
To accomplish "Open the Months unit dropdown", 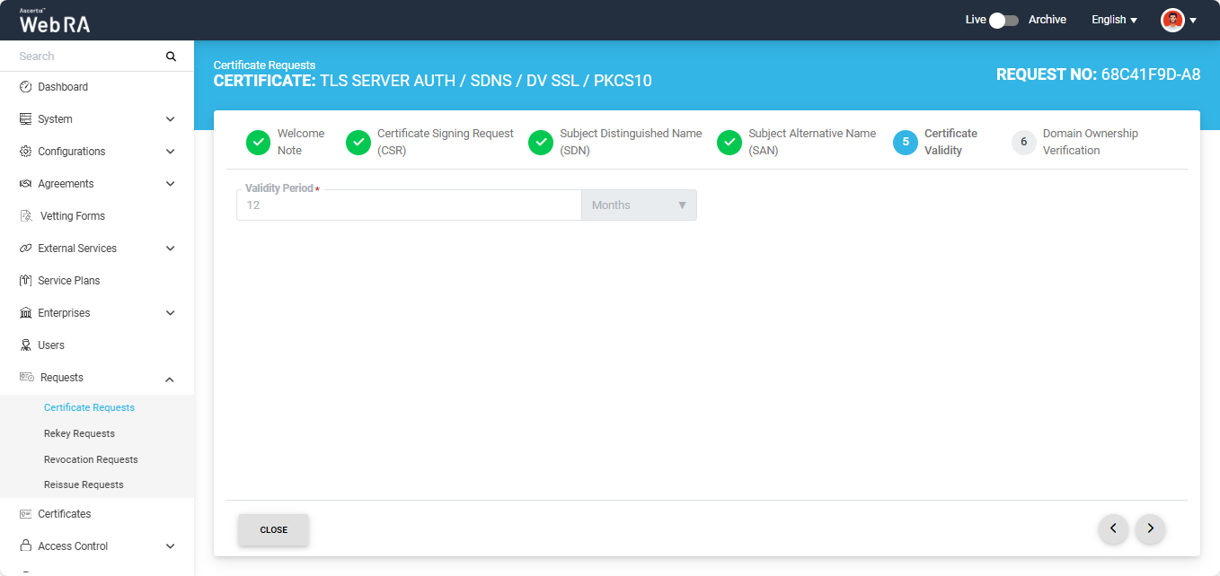I will point(639,205).
